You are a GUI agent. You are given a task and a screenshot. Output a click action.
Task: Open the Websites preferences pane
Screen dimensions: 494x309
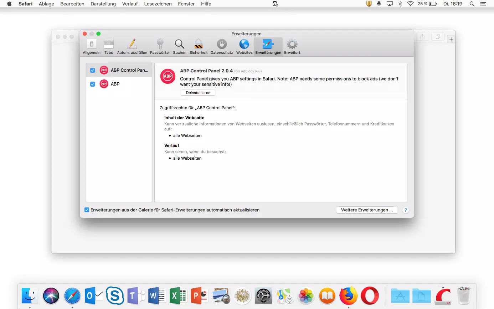[x=244, y=47]
